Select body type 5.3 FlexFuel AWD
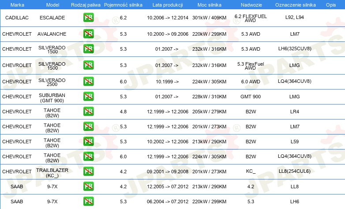The height and width of the screenshot is (209, 345). click(251, 66)
